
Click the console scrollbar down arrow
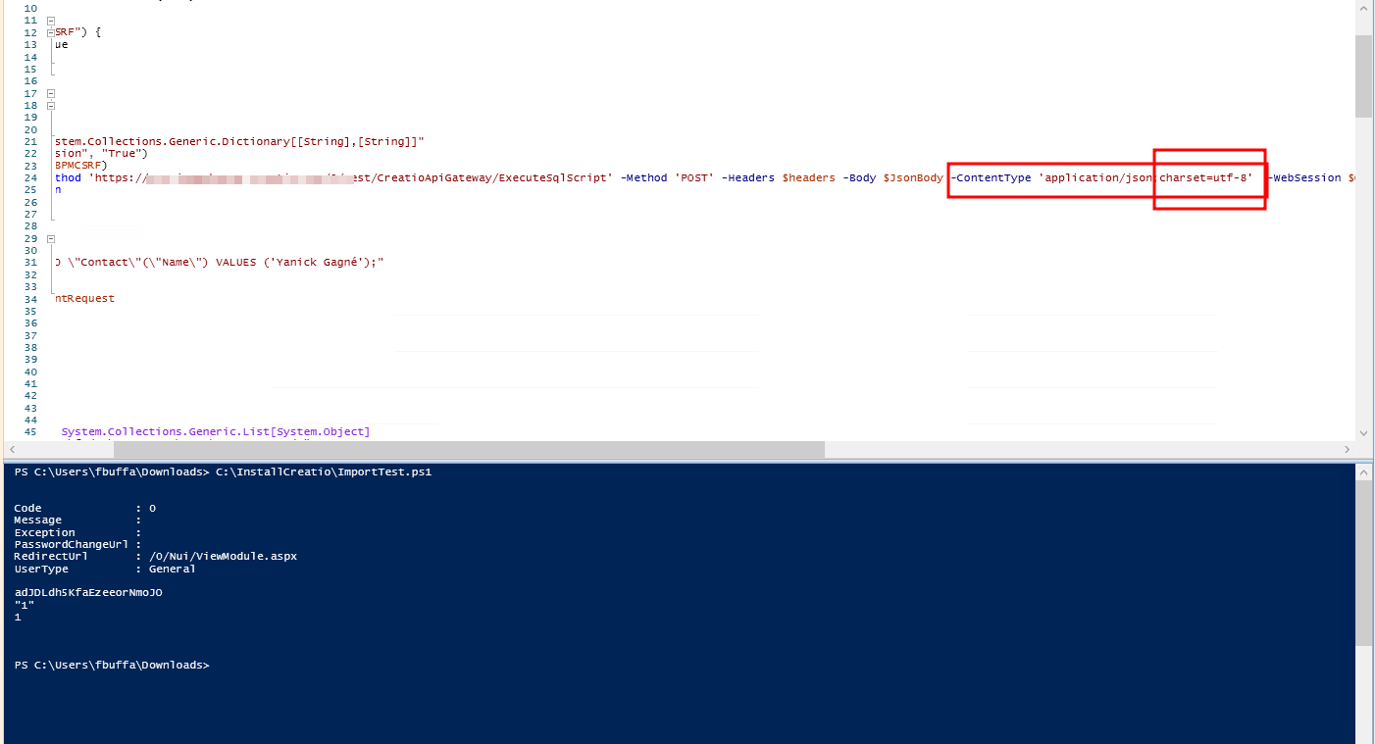pyautogui.click(x=1364, y=736)
